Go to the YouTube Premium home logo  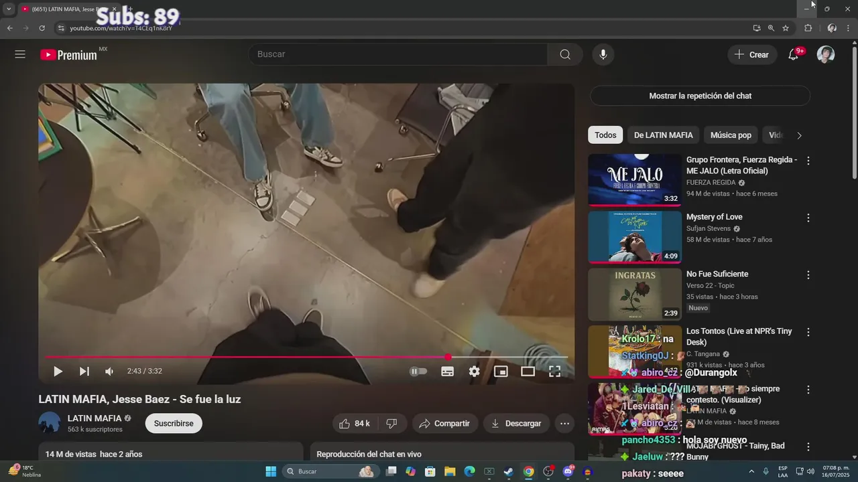pos(69,55)
